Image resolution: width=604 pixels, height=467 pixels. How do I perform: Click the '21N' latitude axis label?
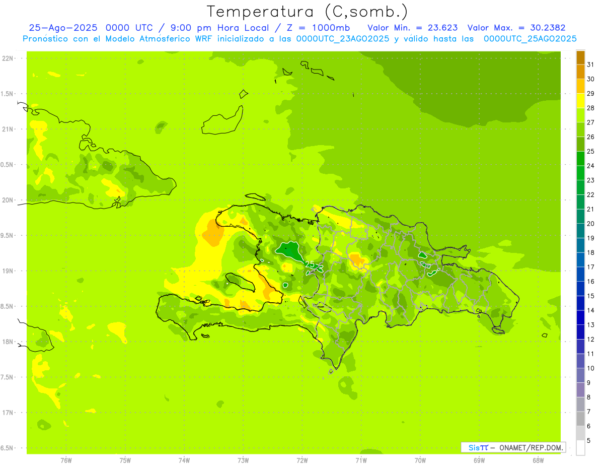[x=8, y=129]
